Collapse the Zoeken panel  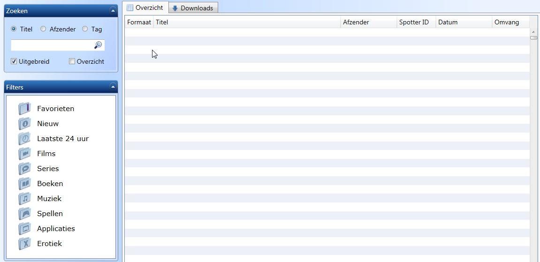point(113,11)
